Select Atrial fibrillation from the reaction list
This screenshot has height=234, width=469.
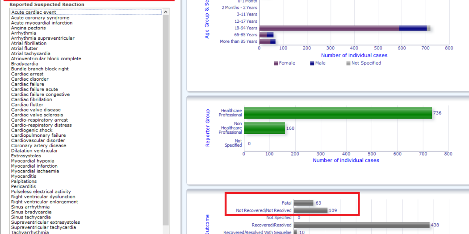click(x=29, y=43)
